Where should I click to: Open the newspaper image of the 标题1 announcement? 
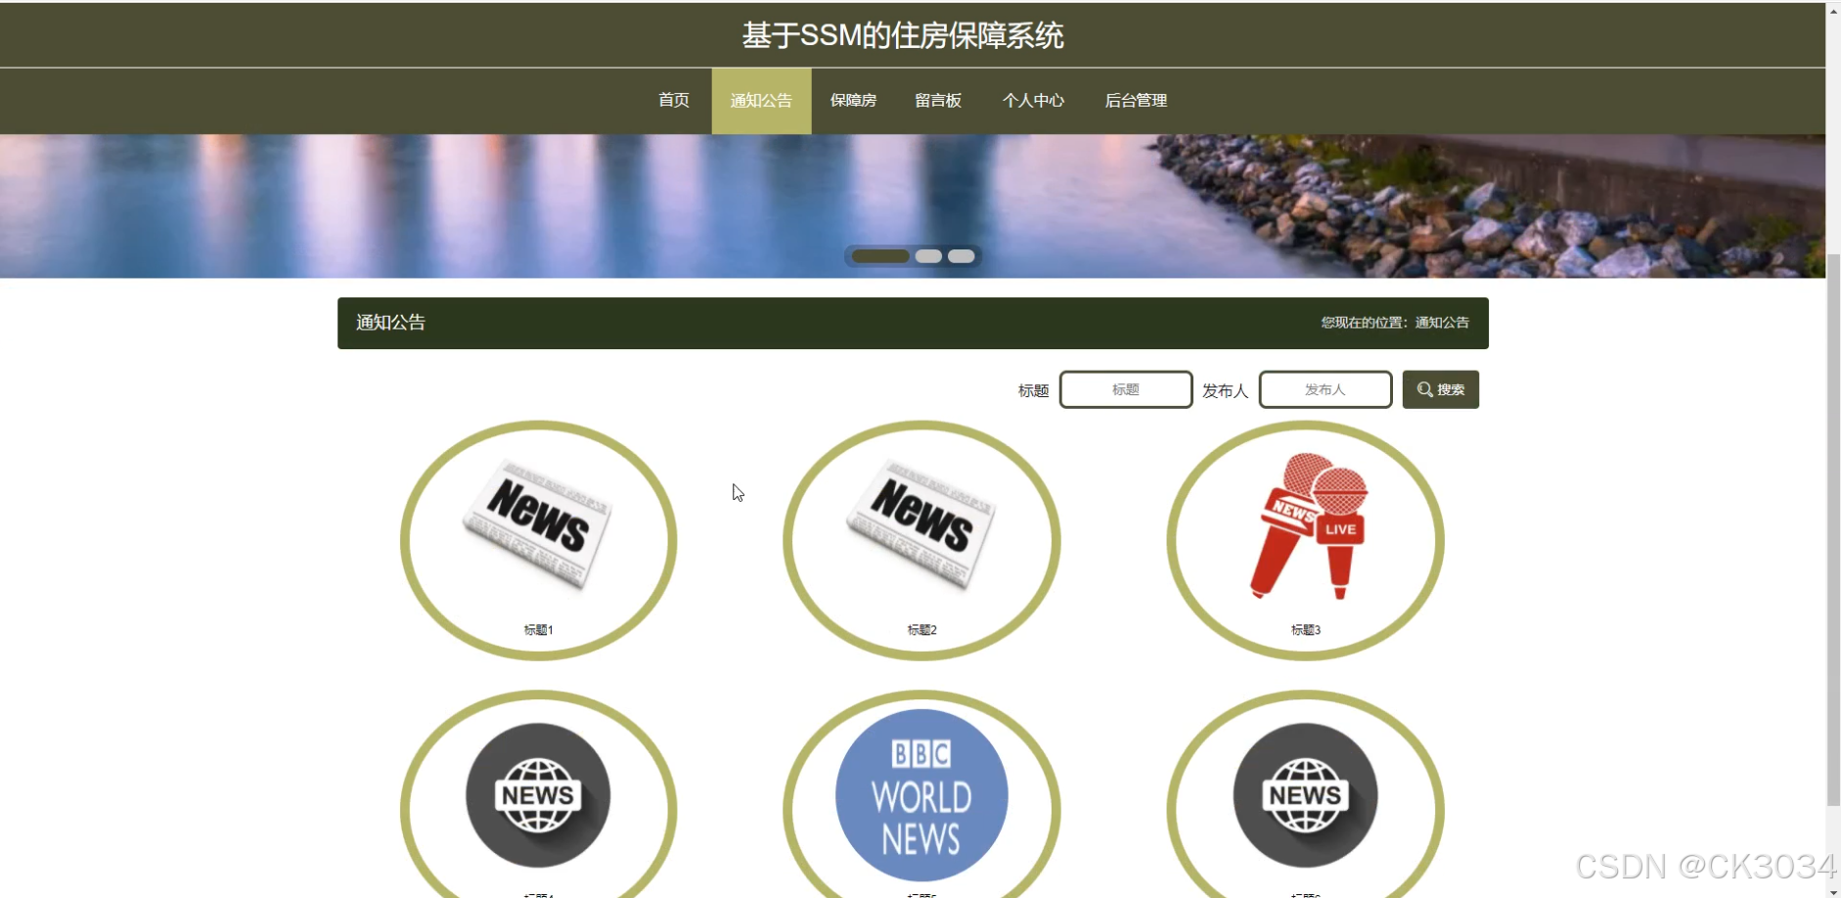pos(538,524)
